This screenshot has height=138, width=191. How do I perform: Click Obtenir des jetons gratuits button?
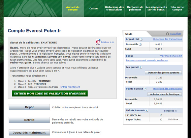click(x=163, y=73)
